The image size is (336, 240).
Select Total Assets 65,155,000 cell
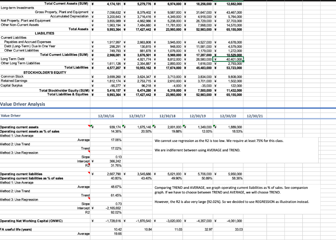click(x=228, y=29)
